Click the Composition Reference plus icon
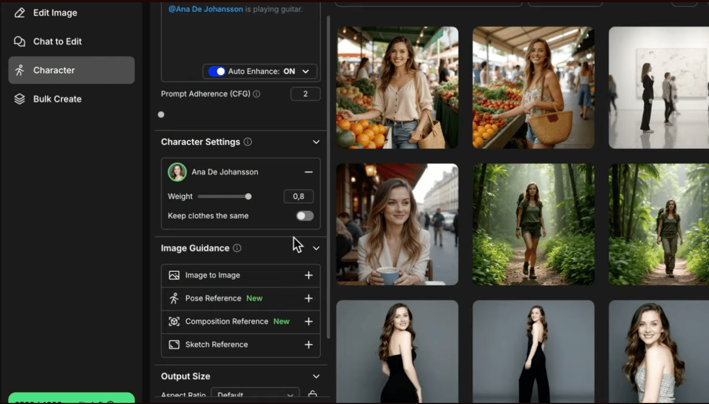This screenshot has width=709, height=404. [x=308, y=322]
